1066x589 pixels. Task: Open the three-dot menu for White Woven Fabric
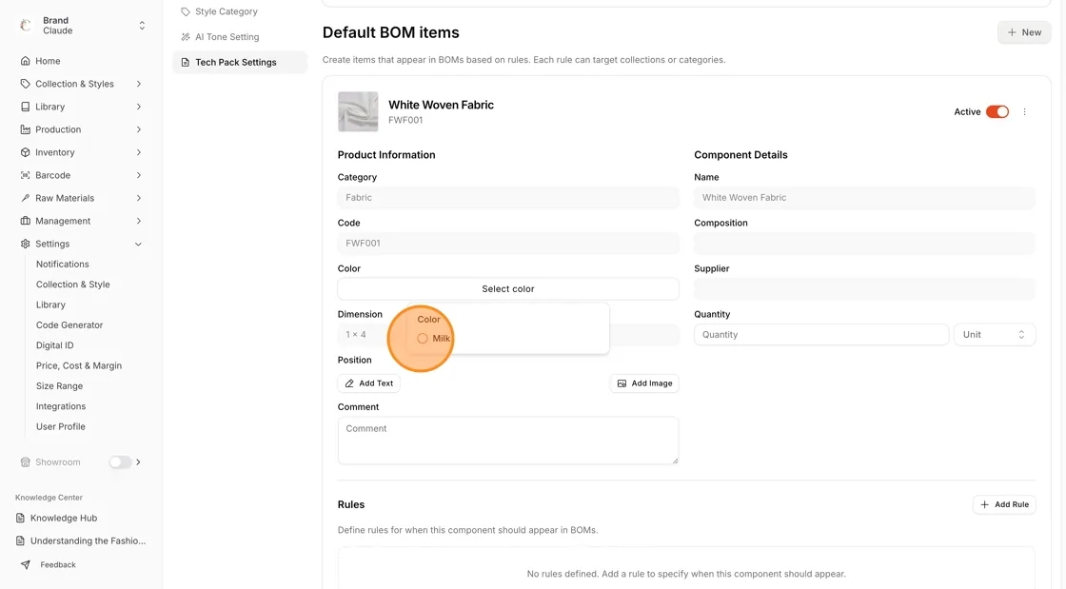coord(1024,112)
